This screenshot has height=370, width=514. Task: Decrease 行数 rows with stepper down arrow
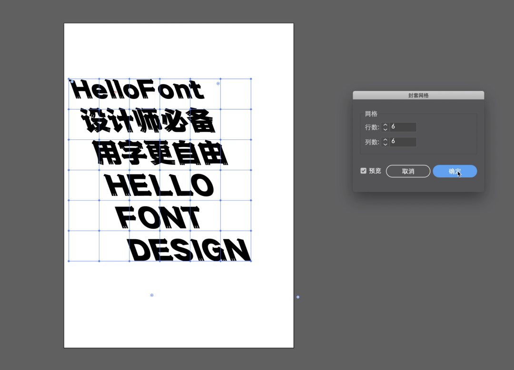[x=385, y=130]
